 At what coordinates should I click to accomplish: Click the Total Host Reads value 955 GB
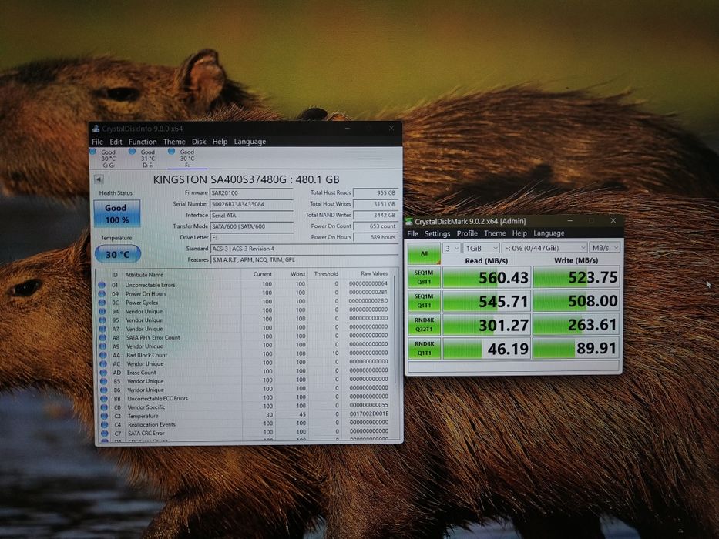[x=375, y=193]
